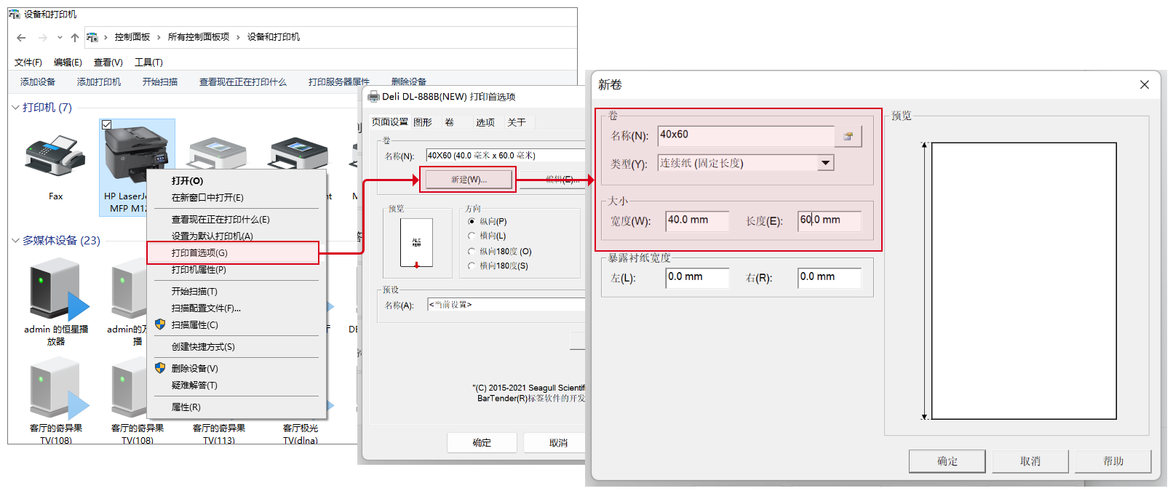
Task: Select the 纵向180度 (O) radio button
Action: [x=472, y=252]
